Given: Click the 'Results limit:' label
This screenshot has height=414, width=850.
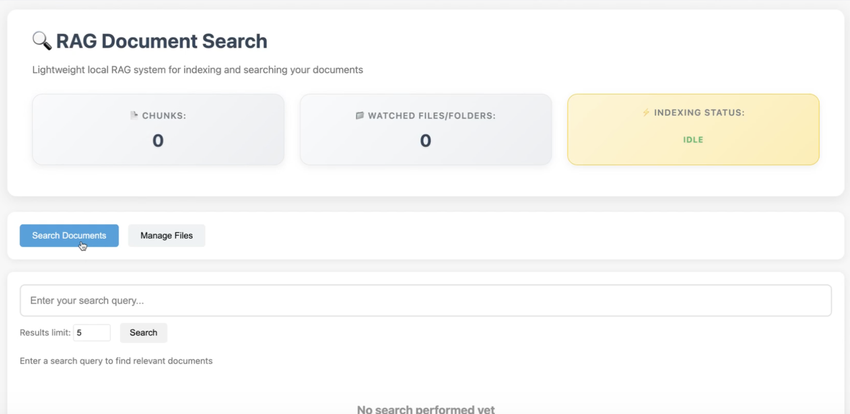Looking at the screenshot, I should tap(45, 332).
